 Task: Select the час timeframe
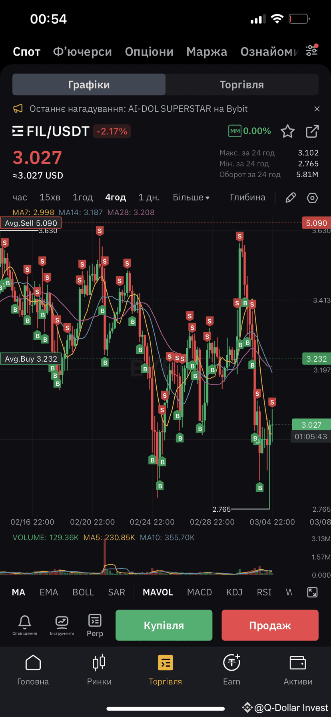pyautogui.click(x=20, y=197)
